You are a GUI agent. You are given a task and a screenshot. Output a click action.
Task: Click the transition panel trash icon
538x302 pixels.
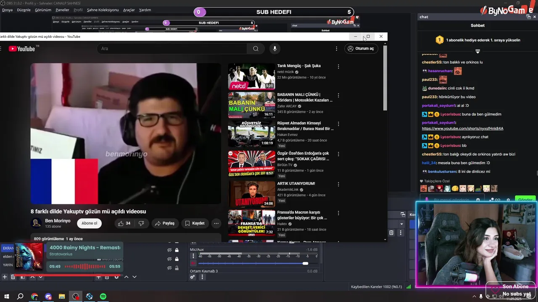tap(391, 232)
